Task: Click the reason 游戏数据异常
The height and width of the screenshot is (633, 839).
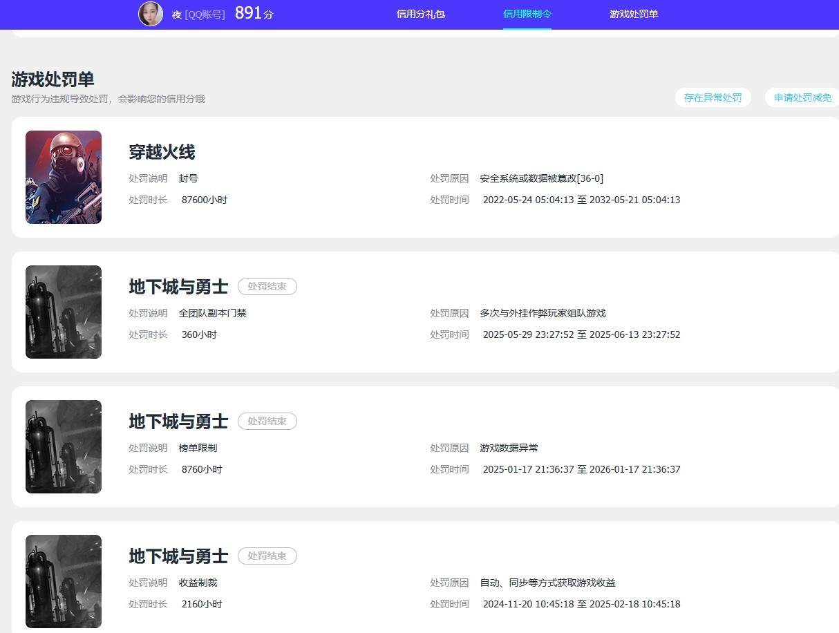Action: [509, 448]
